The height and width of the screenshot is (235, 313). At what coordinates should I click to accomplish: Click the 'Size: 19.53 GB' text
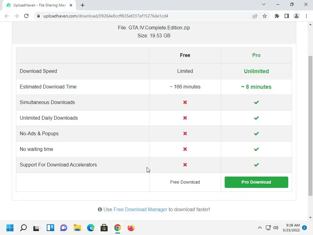[154, 35]
